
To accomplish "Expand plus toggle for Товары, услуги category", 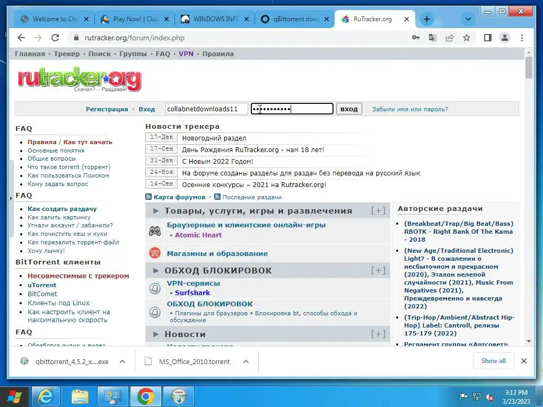I will pyautogui.click(x=378, y=210).
